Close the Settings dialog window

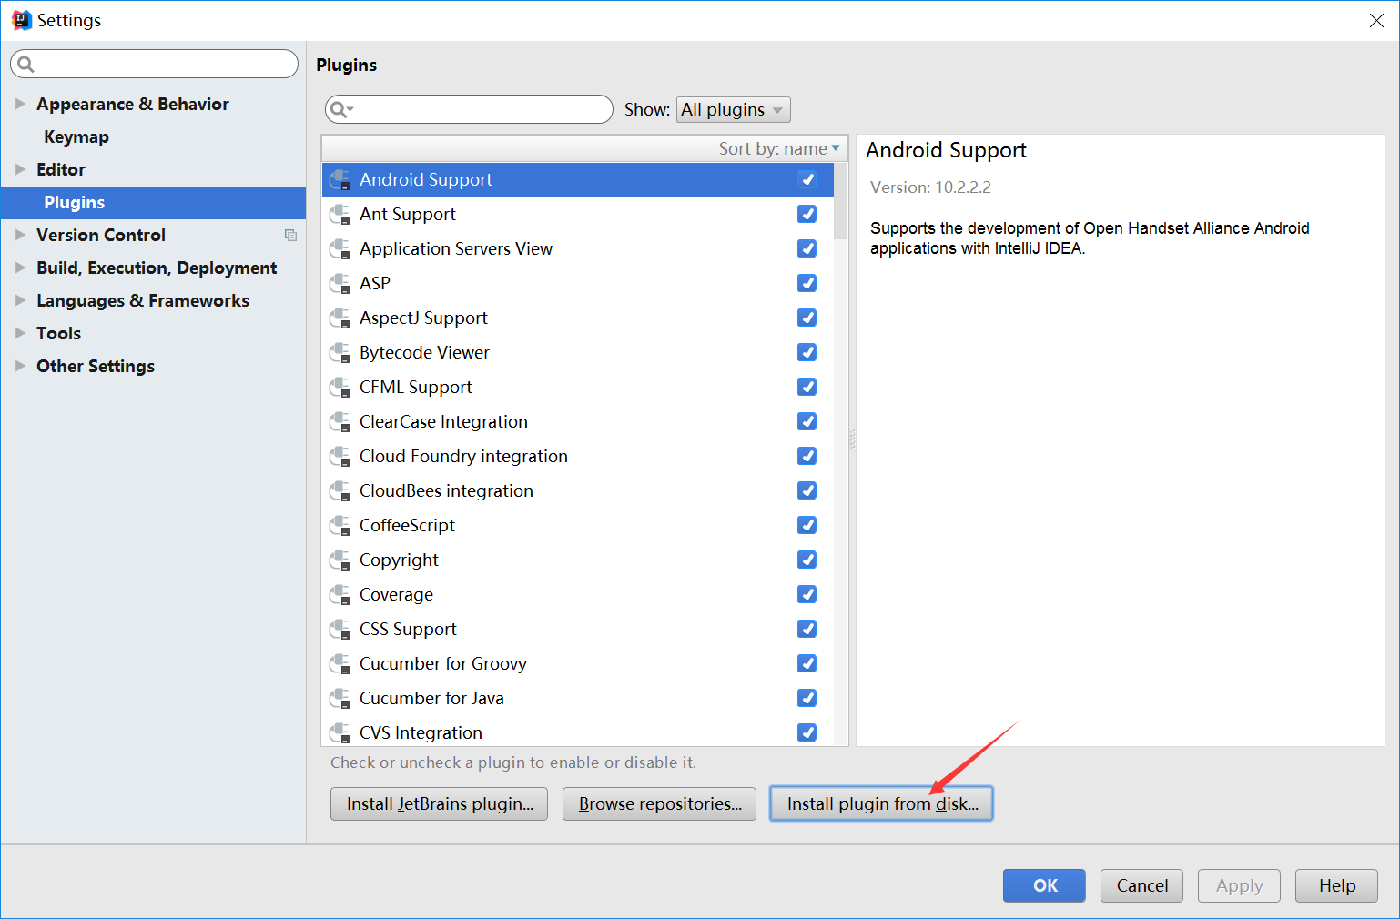pyautogui.click(x=1376, y=20)
